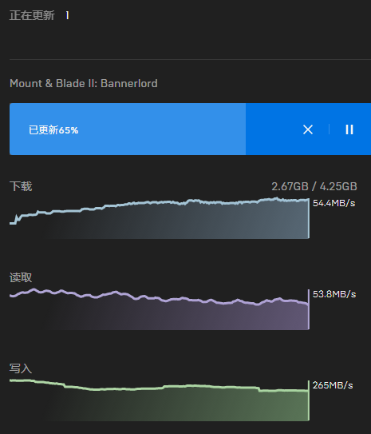Click the 54.4MB/s download speed value
The height and width of the screenshot is (434, 371).
click(x=334, y=203)
